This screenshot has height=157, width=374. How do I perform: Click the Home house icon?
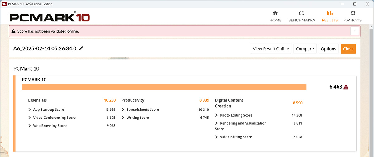275,13
